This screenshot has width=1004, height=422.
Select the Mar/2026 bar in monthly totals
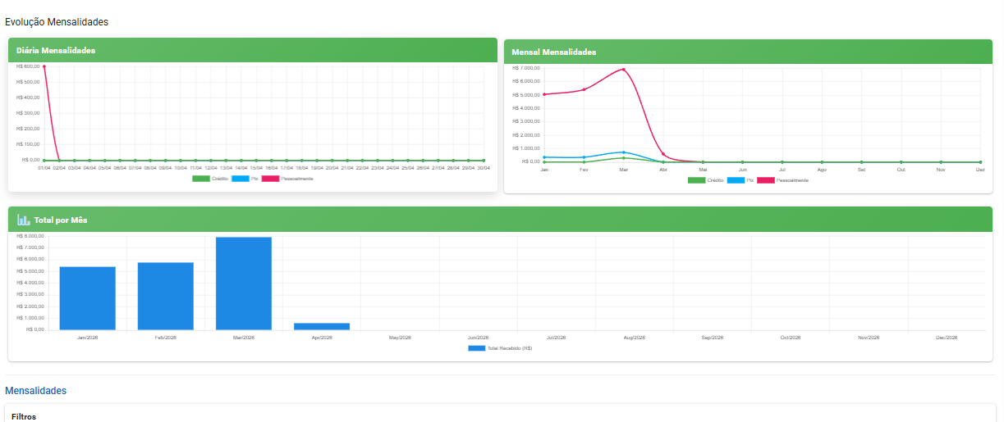(x=244, y=284)
